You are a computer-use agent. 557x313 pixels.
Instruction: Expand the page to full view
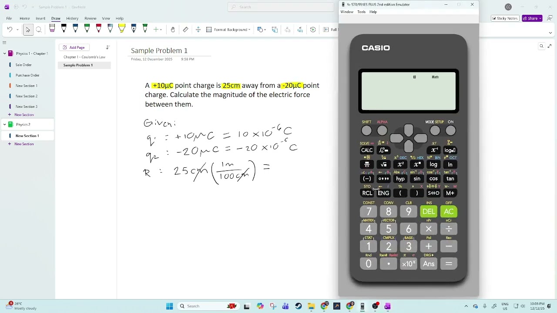click(x=550, y=46)
